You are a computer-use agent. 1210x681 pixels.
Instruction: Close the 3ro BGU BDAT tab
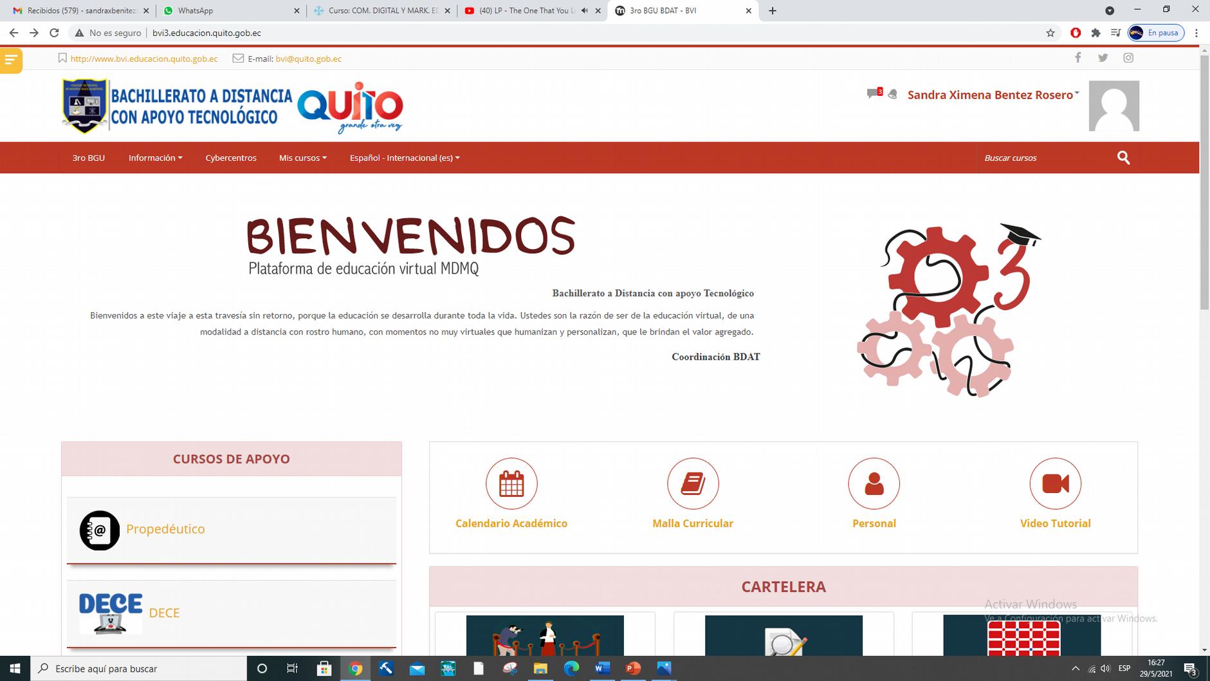coord(748,11)
